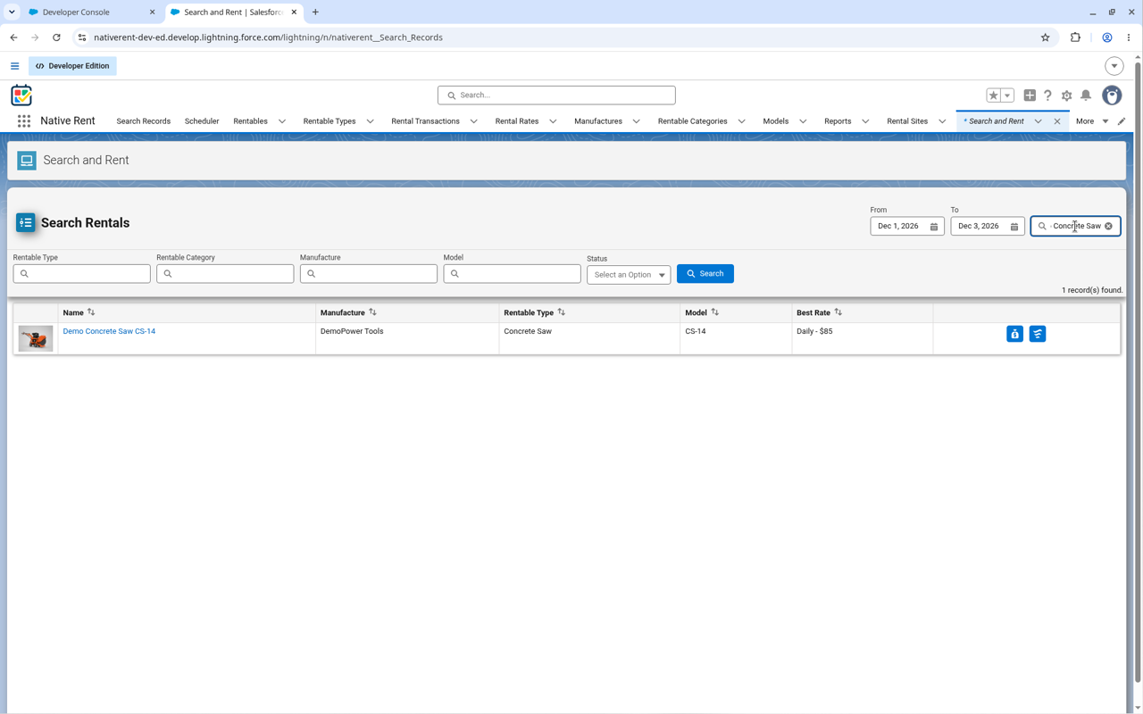Image resolution: width=1143 pixels, height=714 pixels.
Task: Click the Rentable Type input field
Action: (x=81, y=274)
